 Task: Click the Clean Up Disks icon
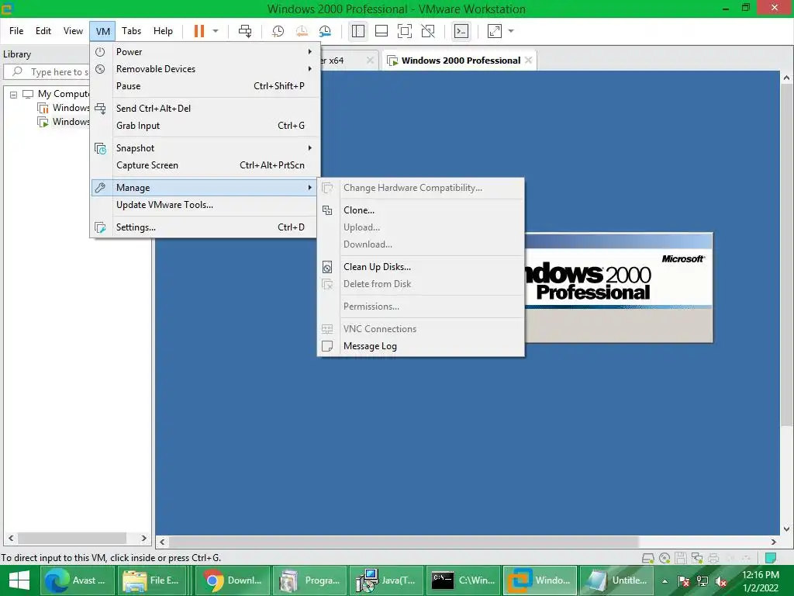[328, 267]
